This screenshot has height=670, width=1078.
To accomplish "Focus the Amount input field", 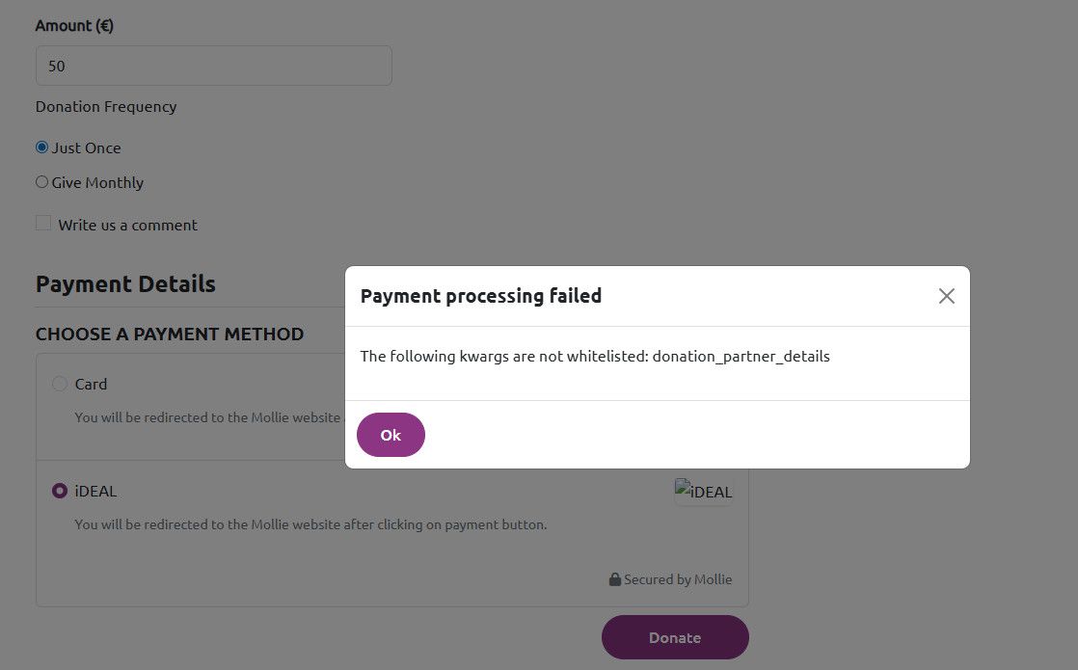I will (213, 66).
